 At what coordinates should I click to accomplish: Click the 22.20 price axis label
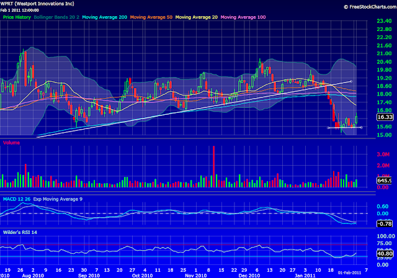[384, 37]
